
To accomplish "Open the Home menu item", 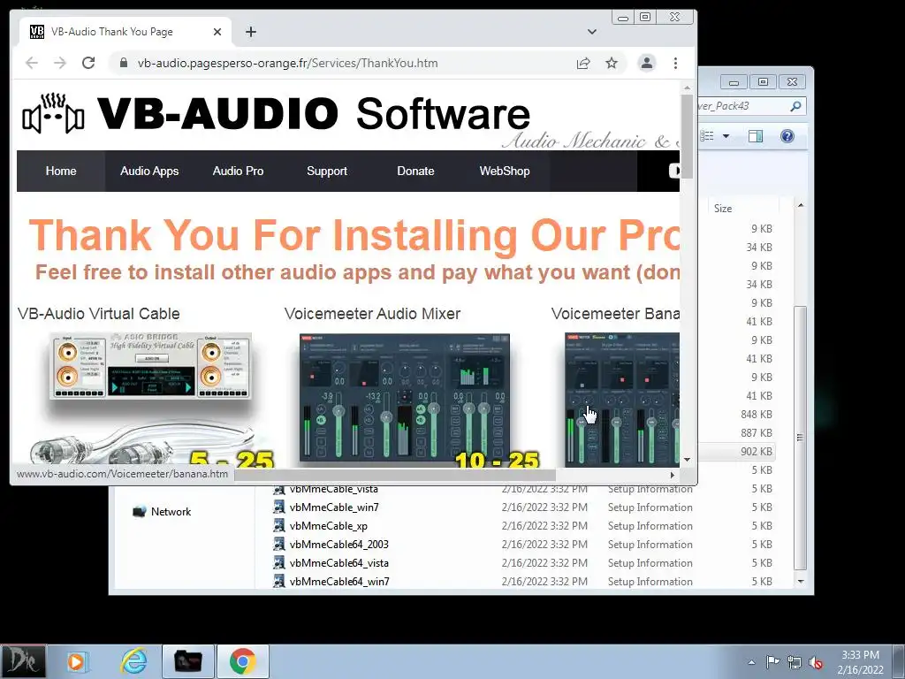I will point(61,171).
